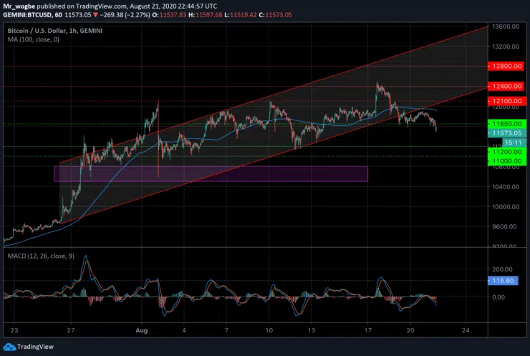
Task: Select the green 11000.00 support label
Action: coord(504,163)
